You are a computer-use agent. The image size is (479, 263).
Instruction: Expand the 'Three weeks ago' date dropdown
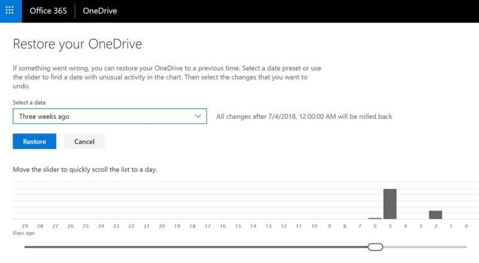[110, 116]
